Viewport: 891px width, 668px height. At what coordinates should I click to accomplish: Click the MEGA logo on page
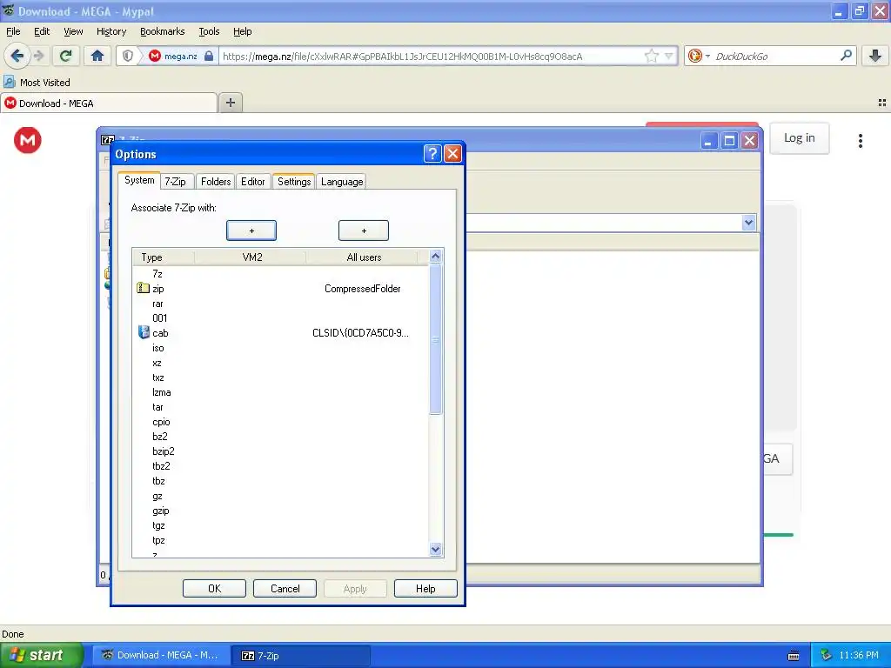coord(27,140)
